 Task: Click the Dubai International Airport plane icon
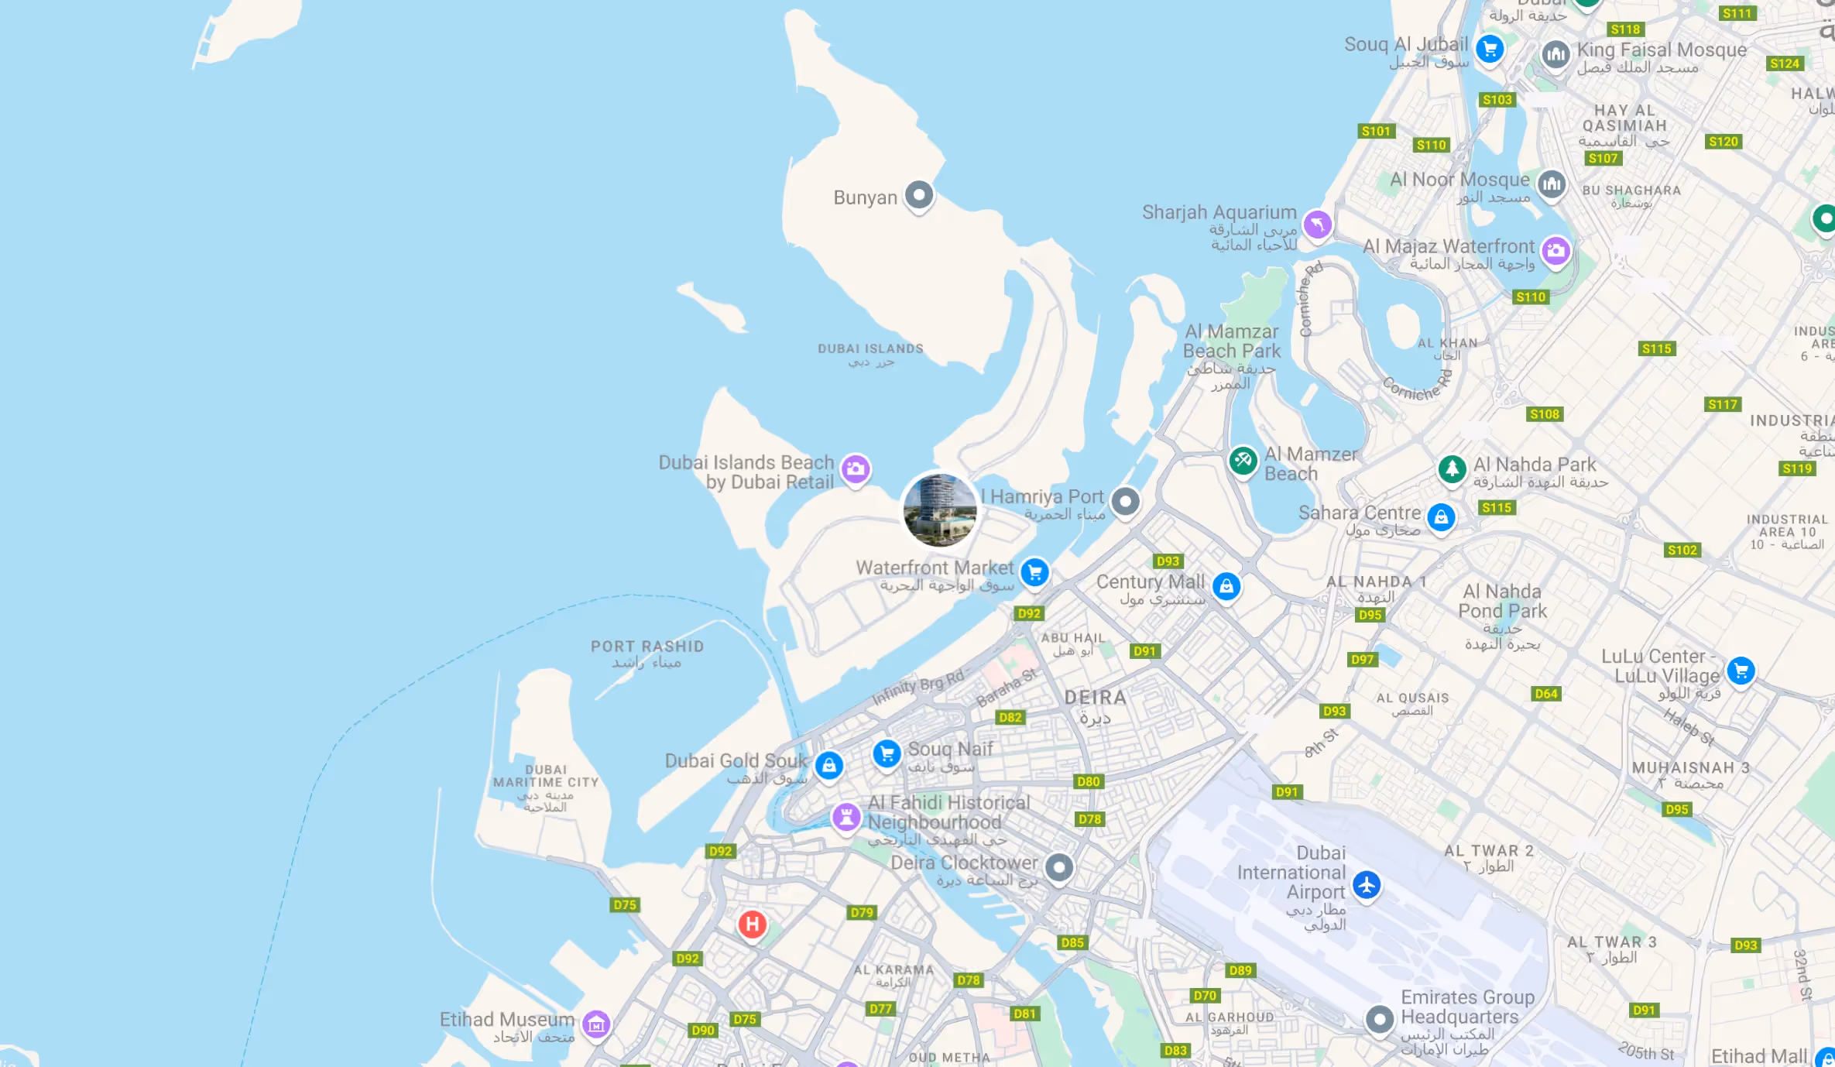click(1367, 884)
